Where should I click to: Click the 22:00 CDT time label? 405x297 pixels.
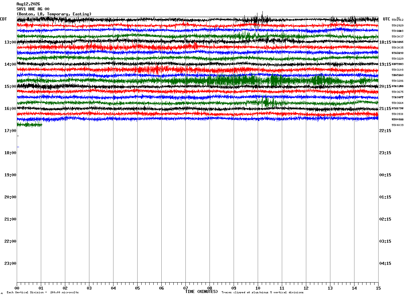pos(10,241)
